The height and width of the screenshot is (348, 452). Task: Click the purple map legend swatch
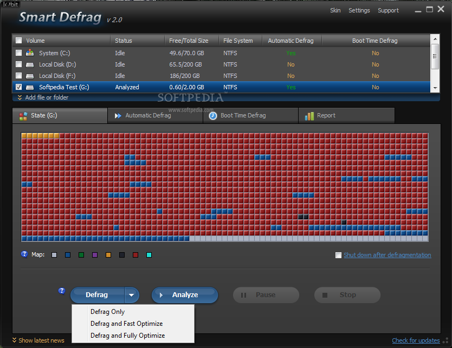click(95, 255)
